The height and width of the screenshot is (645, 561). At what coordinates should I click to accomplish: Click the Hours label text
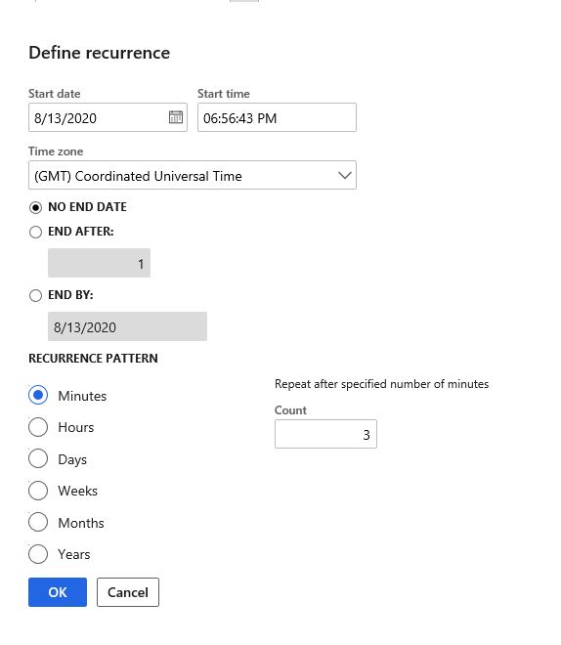pos(76,427)
